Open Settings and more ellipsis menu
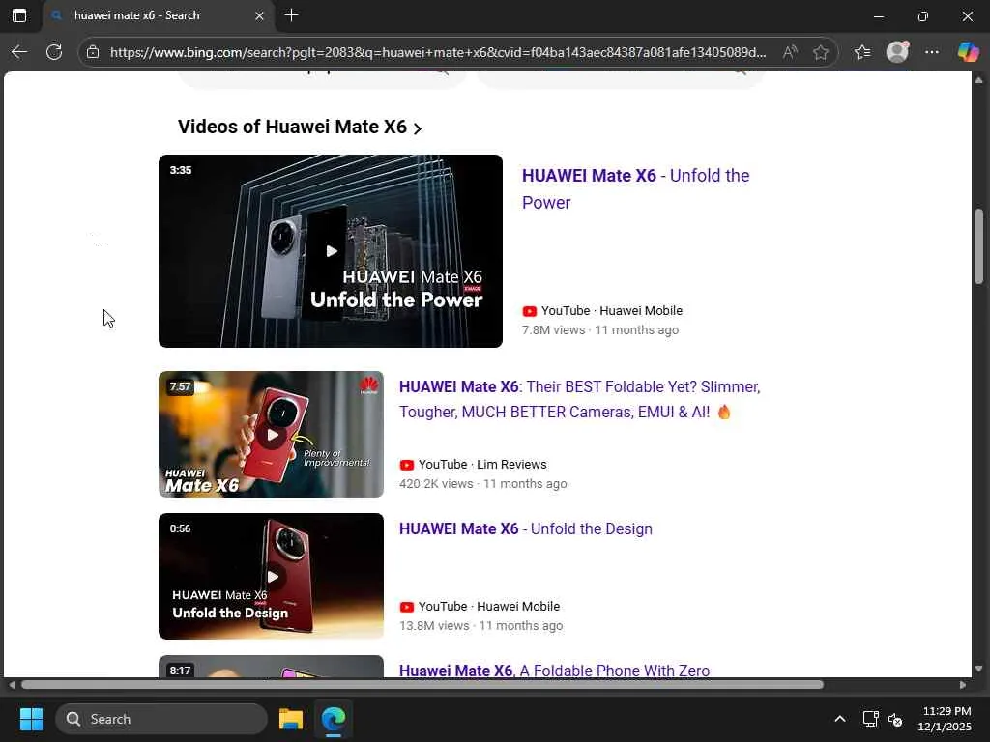The width and height of the screenshot is (990, 742). pyautogui.click(x=932, y=52)
